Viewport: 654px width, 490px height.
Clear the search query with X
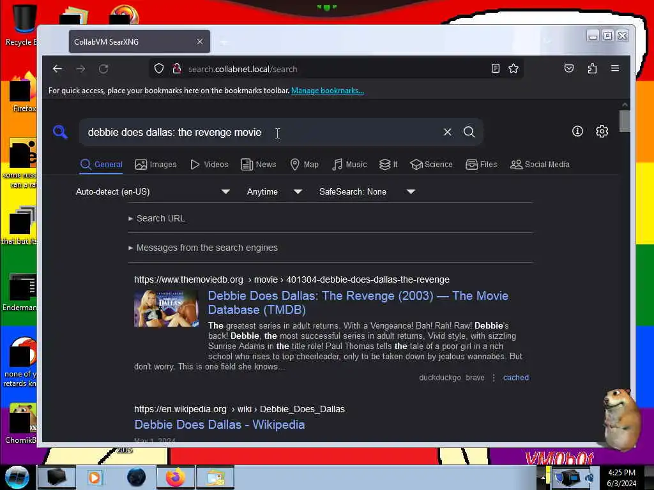(x=448, y=132)
